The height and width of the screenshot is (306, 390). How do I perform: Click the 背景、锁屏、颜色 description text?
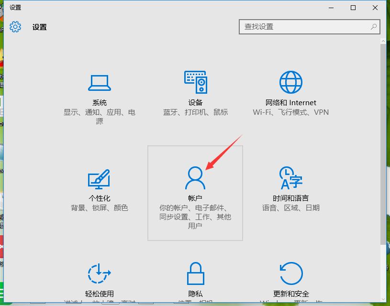pos(100,208)
